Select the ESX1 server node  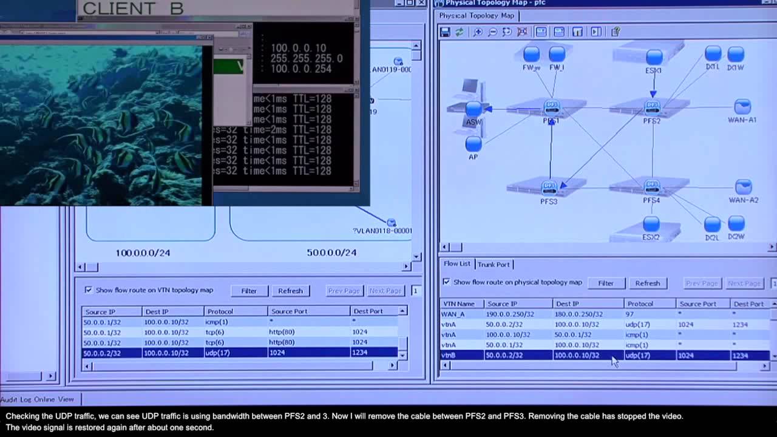[654, 57]
